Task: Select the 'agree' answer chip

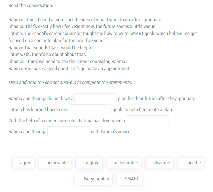Action: point(24,163)
